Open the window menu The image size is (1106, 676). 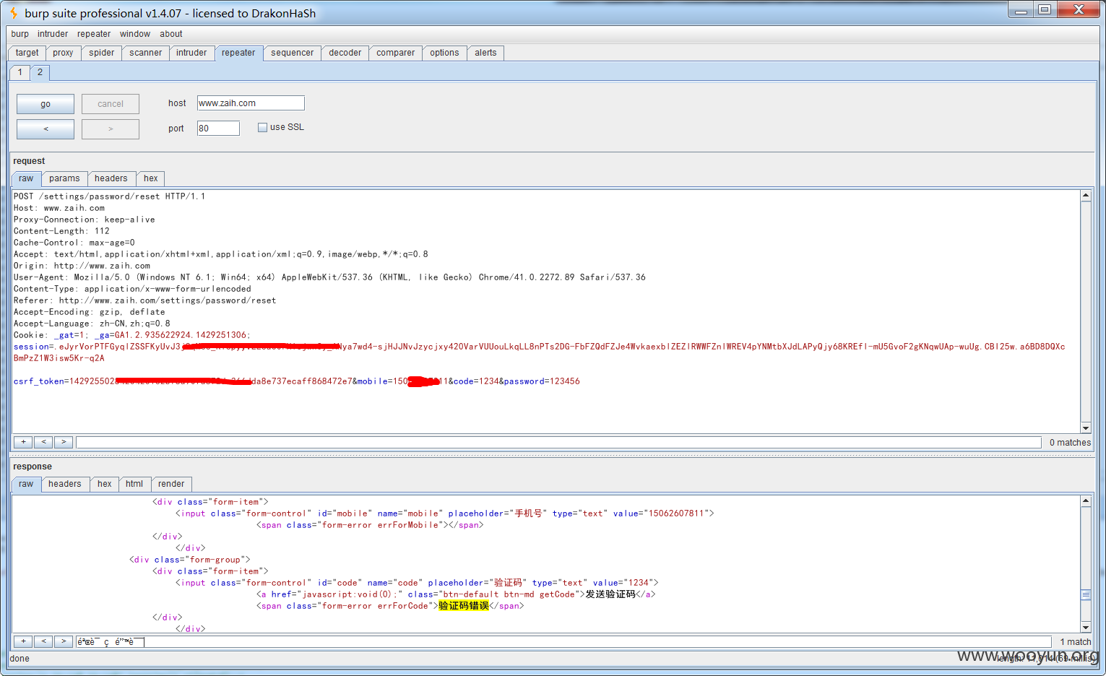pyautogui.click(x=135, y=34)
